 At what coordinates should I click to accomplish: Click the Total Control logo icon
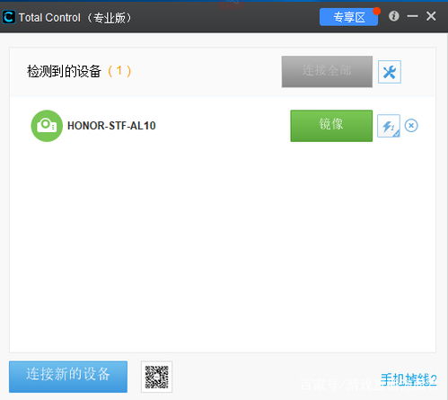point(8,17)
